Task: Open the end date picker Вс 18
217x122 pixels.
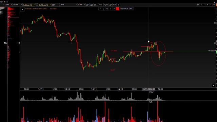Action: pos(45,5)
